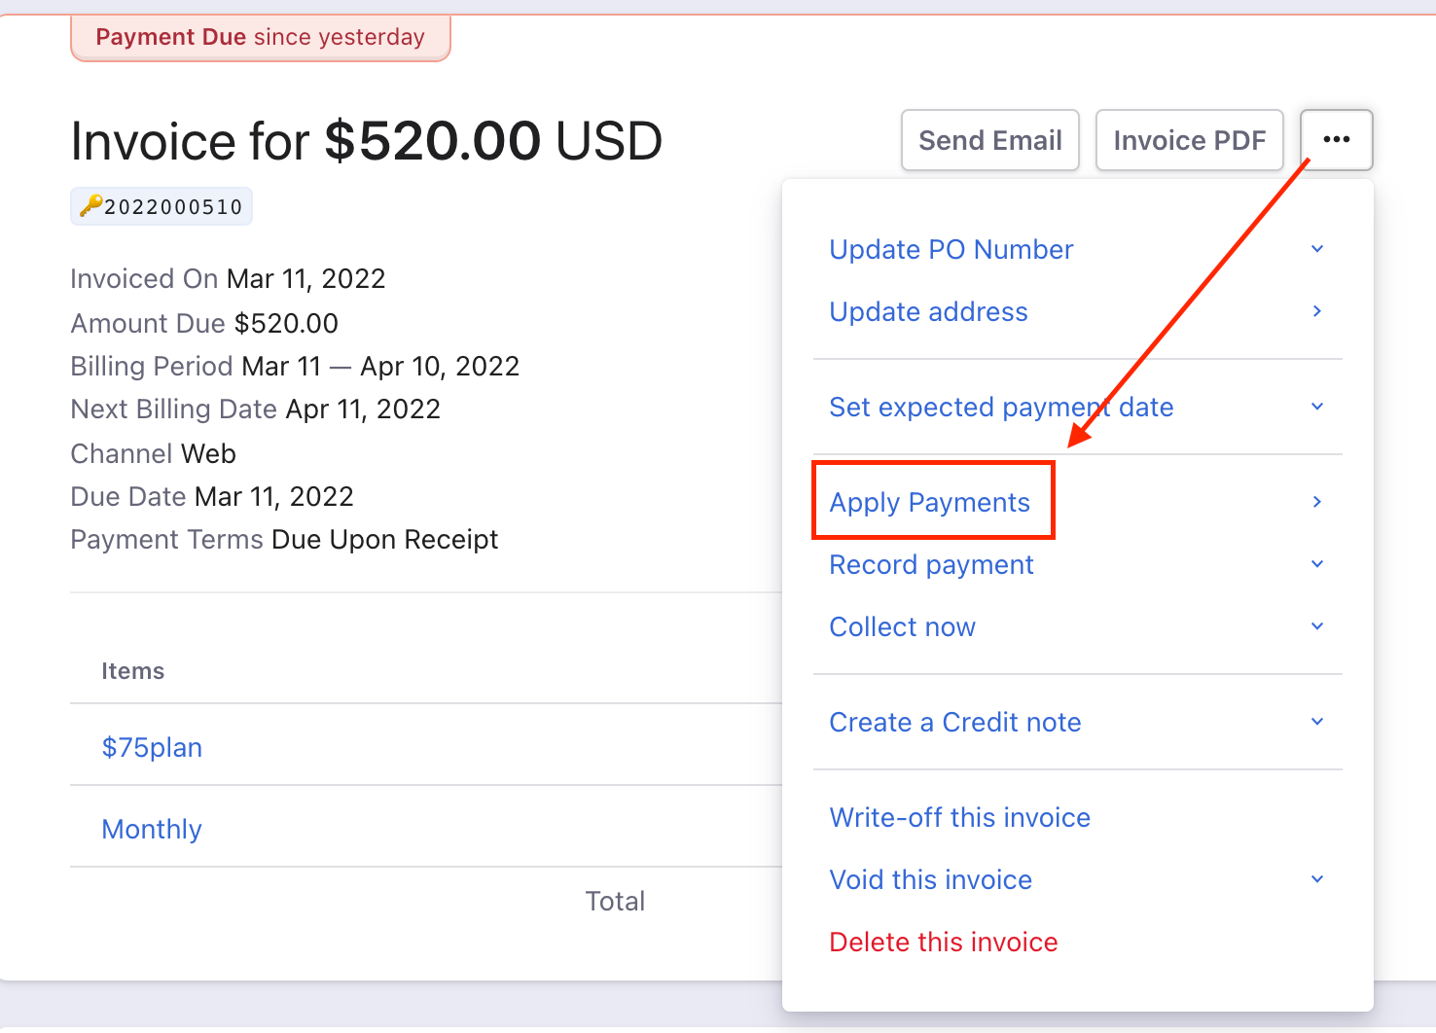Expand the Create a Credit note options
Image resolution: width=1436 pixels, height=1033 pixels.
1316,722
